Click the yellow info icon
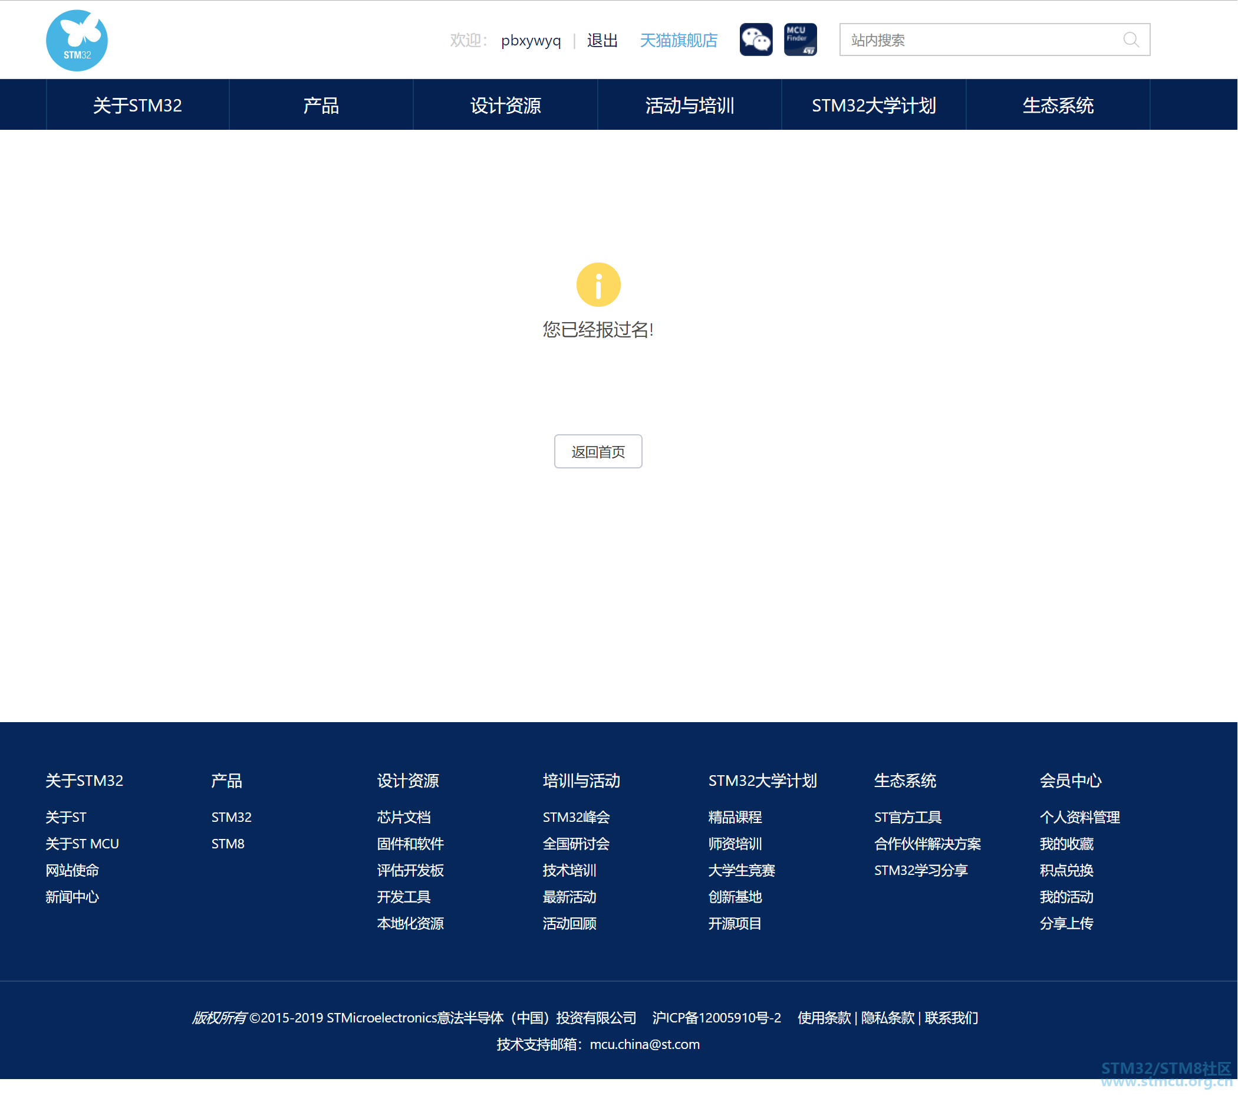Screen dimensions: 1238x1095 [x=598, y=285]
